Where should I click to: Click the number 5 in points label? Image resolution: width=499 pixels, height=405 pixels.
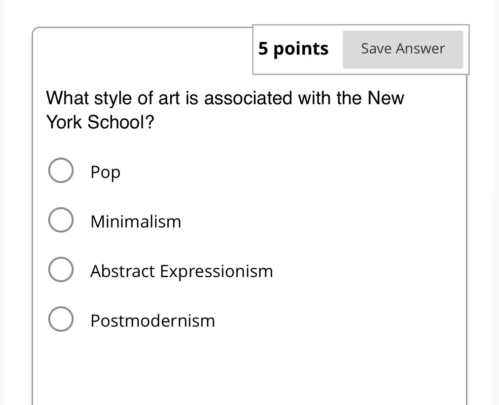(263, 49)
